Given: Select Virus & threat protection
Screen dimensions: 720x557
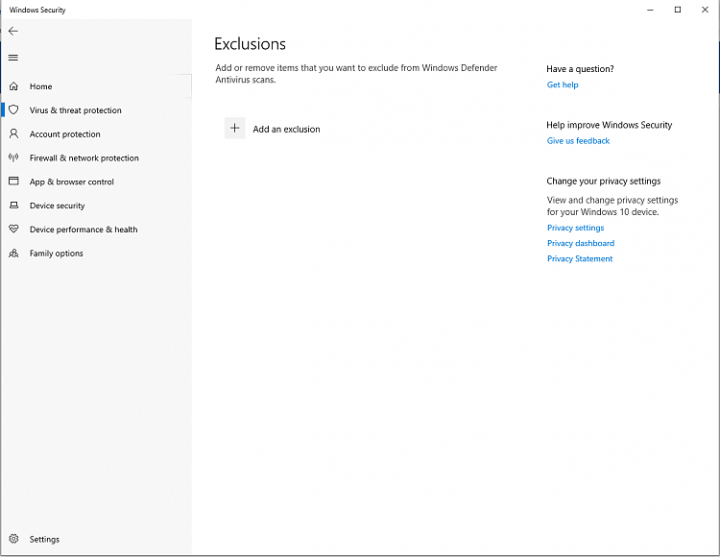Looking at the screenshot, I should pyautogui.click(x=76, y=110).
